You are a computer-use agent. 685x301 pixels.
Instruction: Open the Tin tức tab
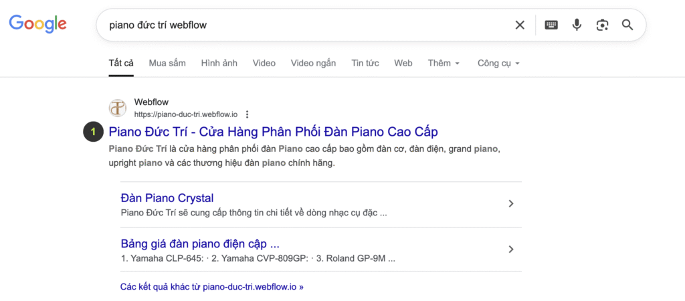coord(365,64)
